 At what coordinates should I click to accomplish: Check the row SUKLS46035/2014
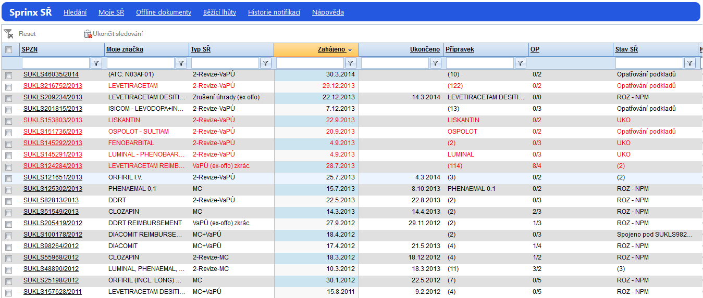(x=8, y=75)
